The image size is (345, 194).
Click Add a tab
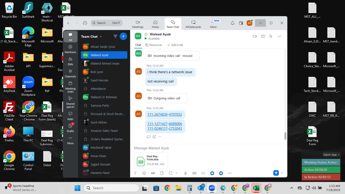(175, 45)
